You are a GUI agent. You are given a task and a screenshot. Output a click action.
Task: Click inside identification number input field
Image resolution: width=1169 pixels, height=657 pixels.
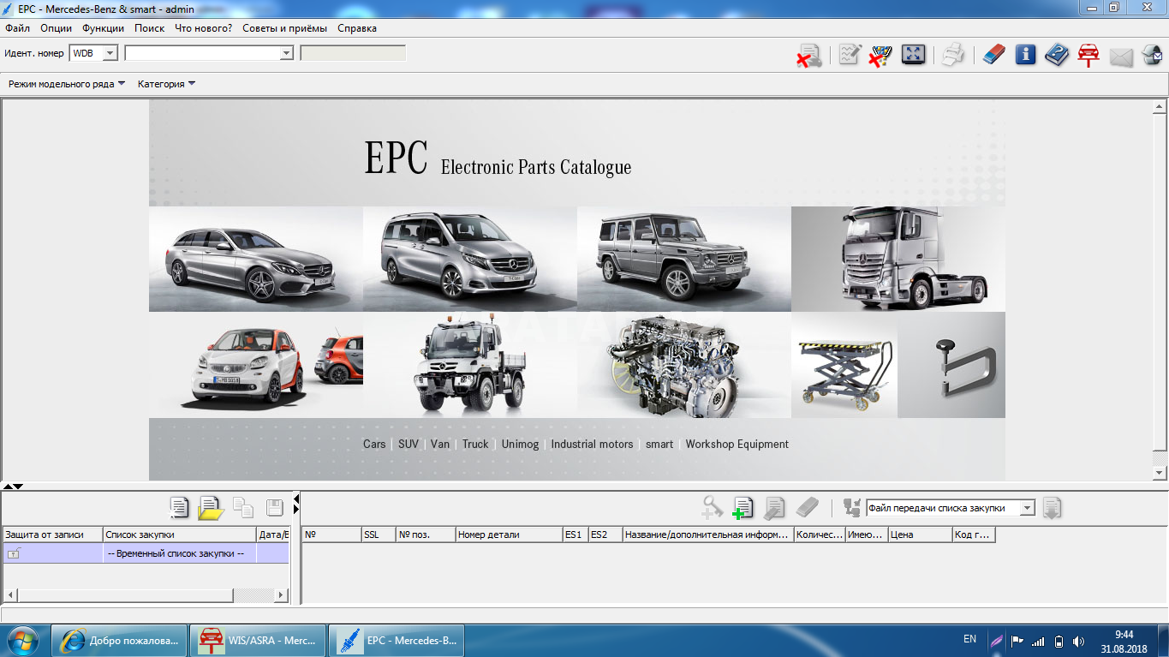pyautogui.click(x=202, y=53)
